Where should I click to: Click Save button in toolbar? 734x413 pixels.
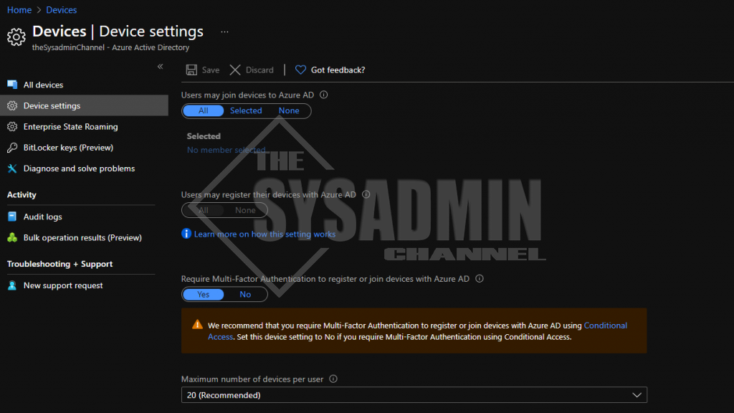[203, 70]
